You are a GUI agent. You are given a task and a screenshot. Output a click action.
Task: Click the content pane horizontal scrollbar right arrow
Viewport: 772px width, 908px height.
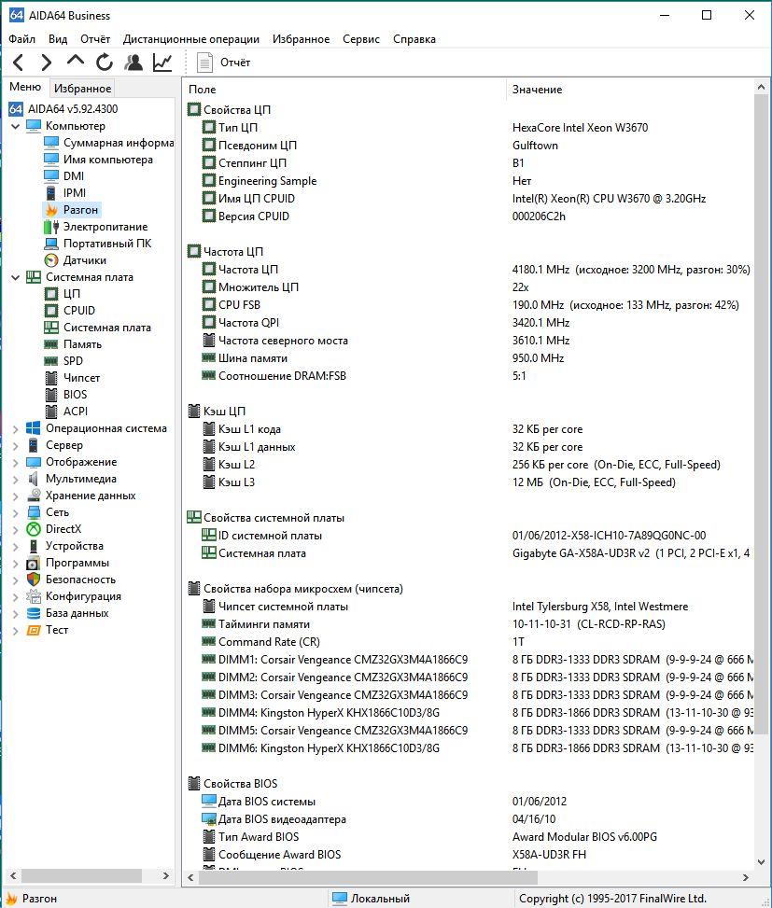[745, 878]
